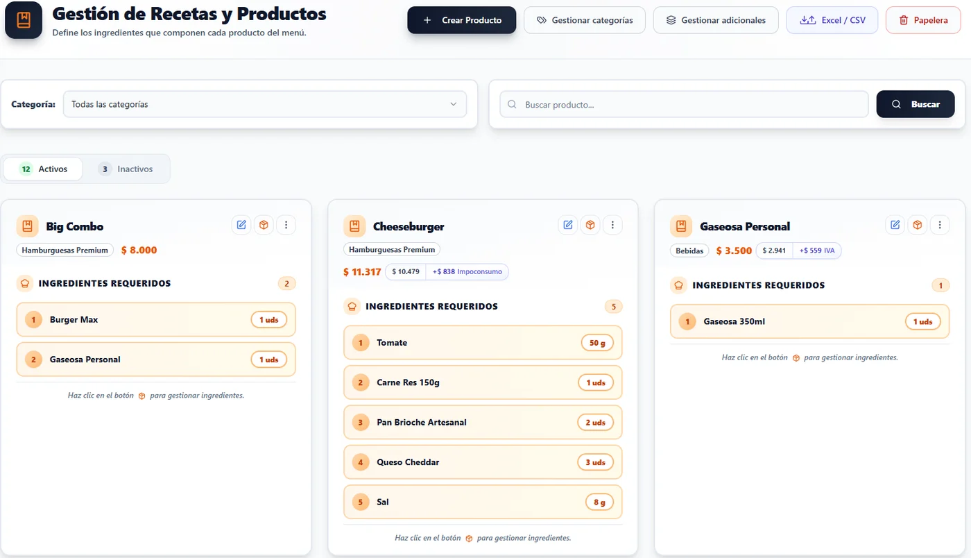This screenshot has height=558, width=971.
Task: Open the Papelera trash
Action: [923, 20]
